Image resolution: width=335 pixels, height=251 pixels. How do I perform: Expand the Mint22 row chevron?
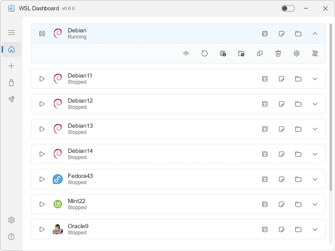coord(315,204)
